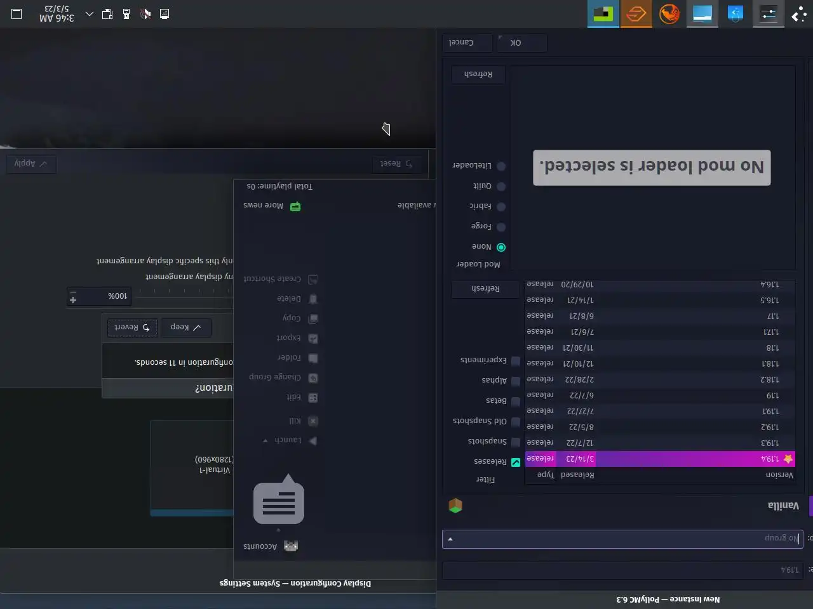Click Keep in the display configuration prompt
Screen dimensions: 813x609
coord(185,327)
